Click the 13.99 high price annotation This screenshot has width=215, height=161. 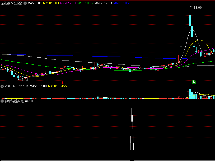[198, 8]
